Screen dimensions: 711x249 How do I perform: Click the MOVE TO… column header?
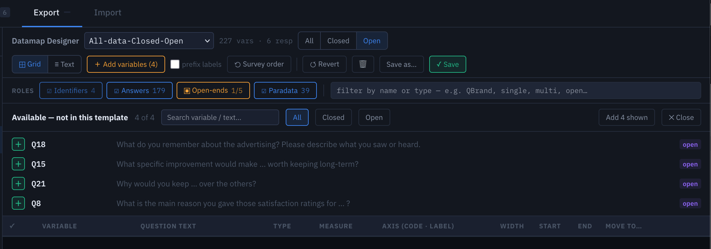[x=624, y=226]
